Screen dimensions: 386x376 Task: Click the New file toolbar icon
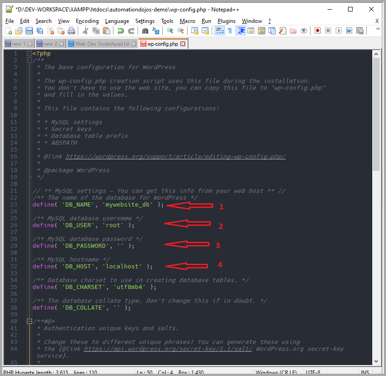(9, 31)
